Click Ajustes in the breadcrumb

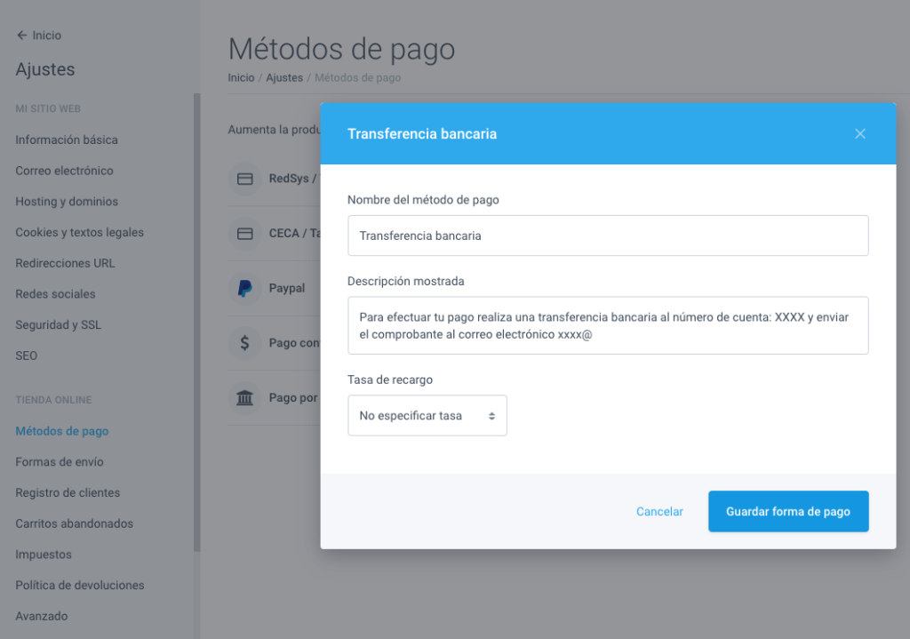(284, 78)
